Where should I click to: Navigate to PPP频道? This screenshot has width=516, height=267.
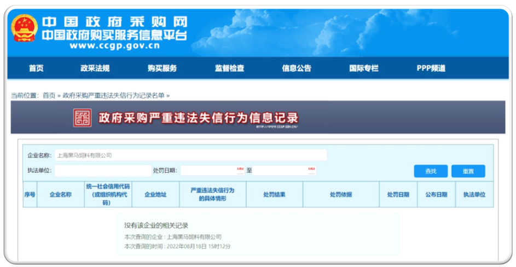431,68
